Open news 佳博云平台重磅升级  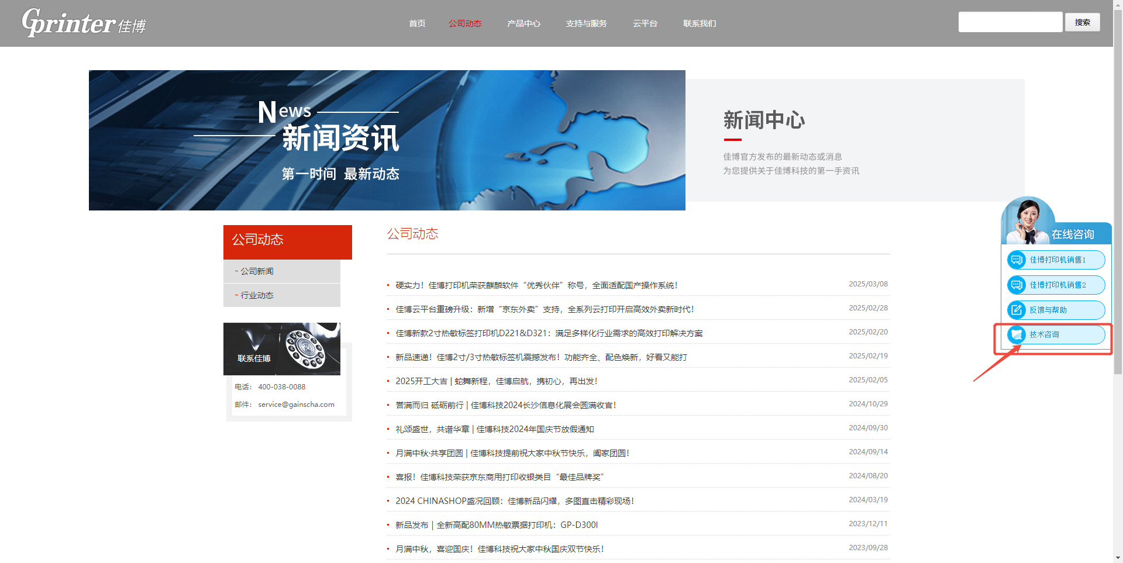point(545,309)
